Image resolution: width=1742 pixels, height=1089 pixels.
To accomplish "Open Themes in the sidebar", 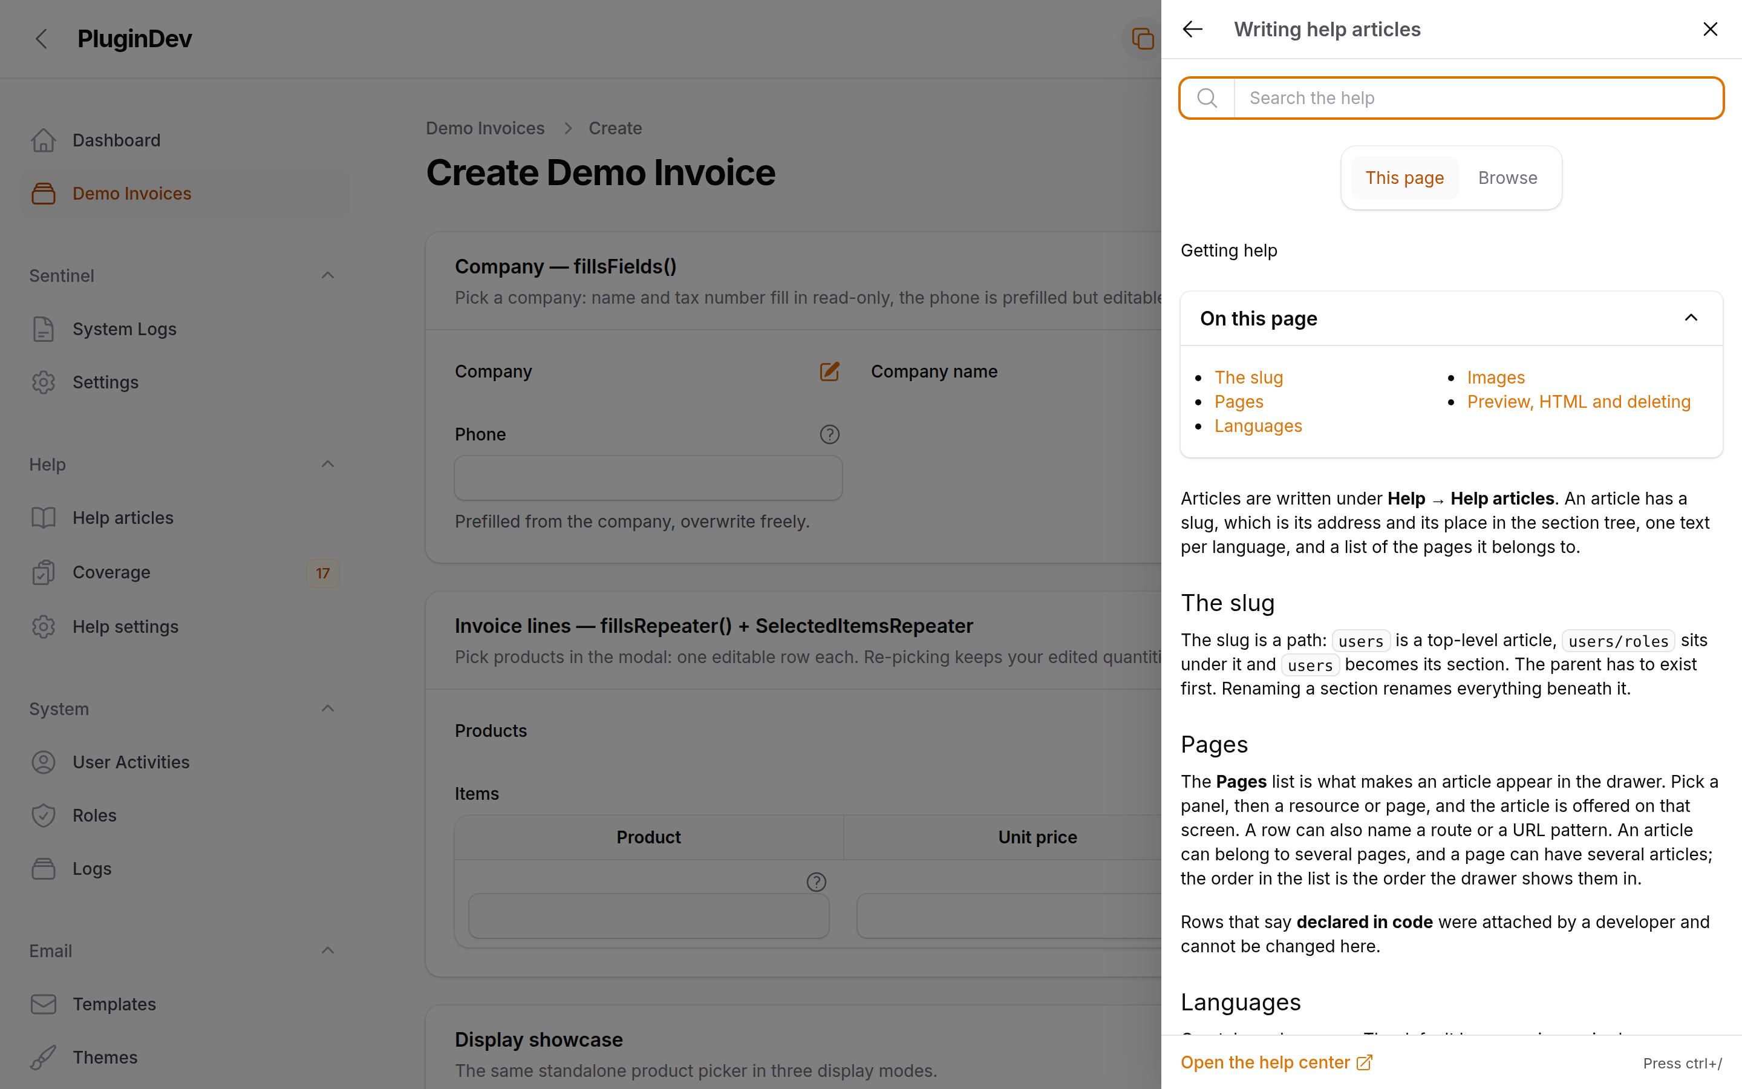I will coord(184,1058).
